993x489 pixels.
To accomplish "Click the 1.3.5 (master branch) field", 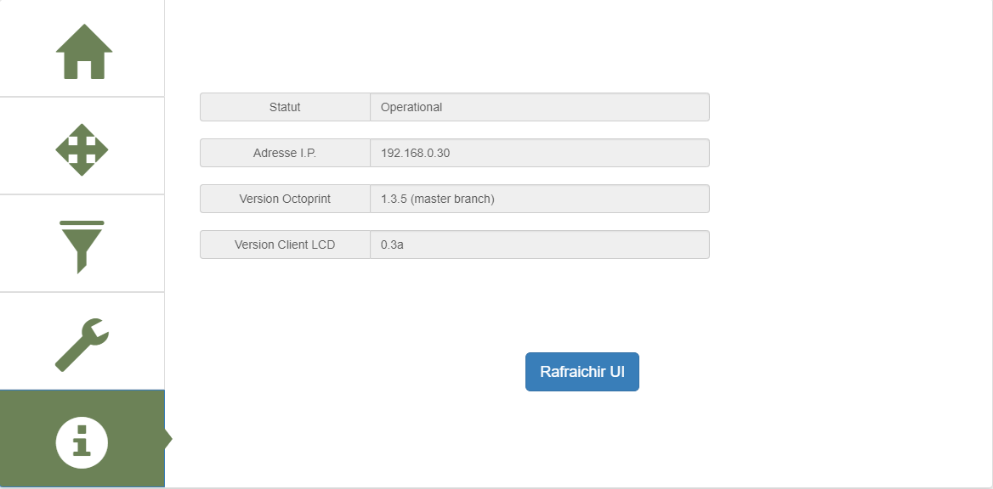I will click(539, 199).
